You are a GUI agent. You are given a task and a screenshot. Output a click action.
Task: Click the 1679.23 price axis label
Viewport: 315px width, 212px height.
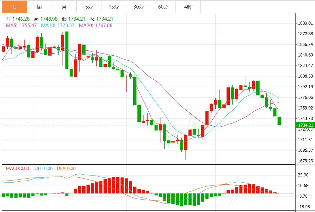point(305,161)
